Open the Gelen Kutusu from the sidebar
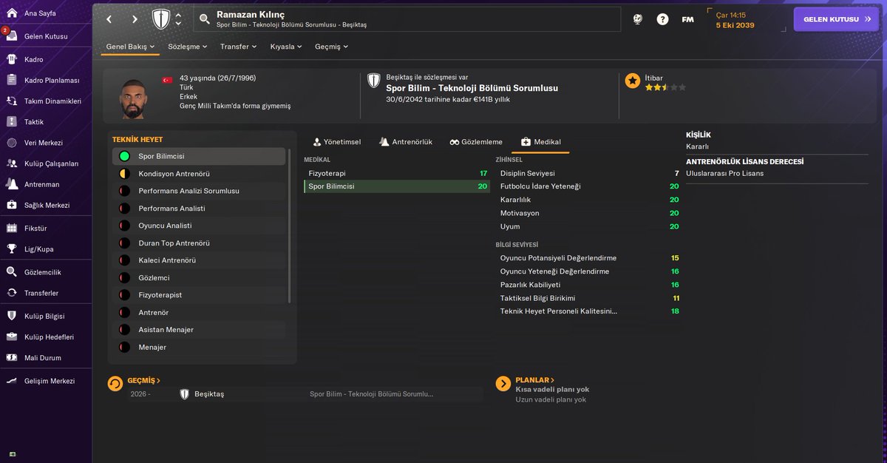 tap(46, 36)
